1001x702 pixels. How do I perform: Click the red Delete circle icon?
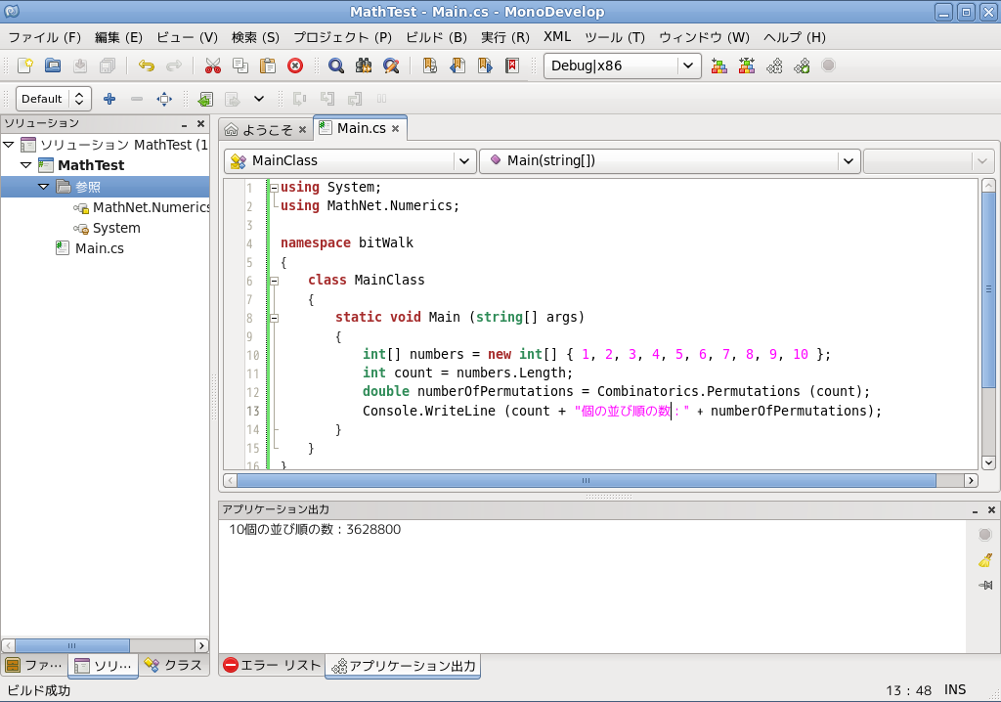(295, 66)
